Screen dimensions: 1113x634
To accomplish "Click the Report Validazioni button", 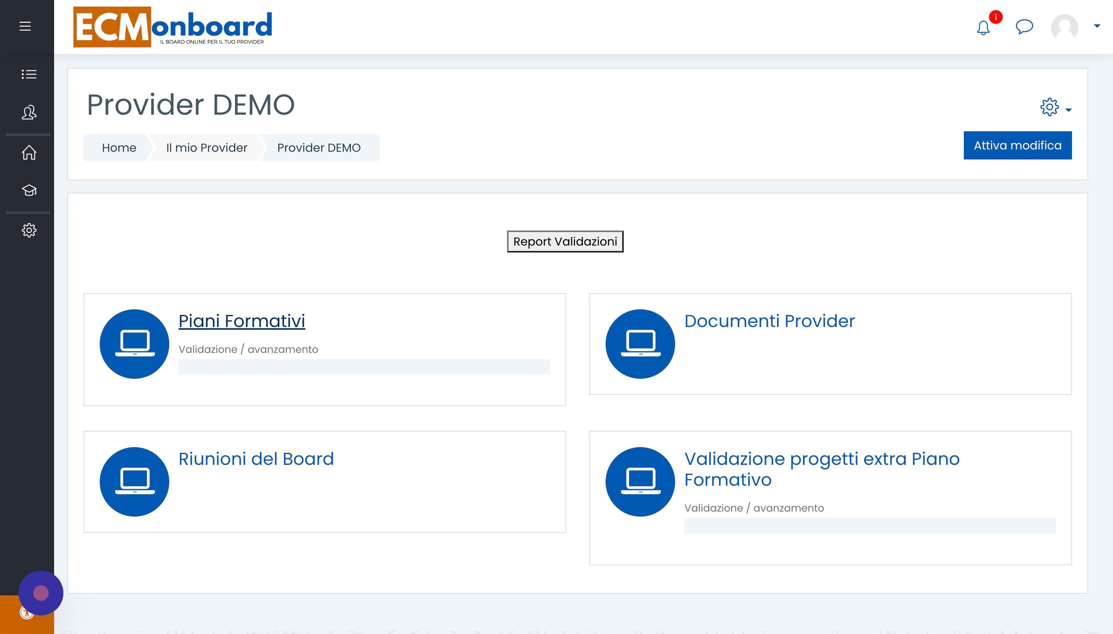I will tap(565, 242).
